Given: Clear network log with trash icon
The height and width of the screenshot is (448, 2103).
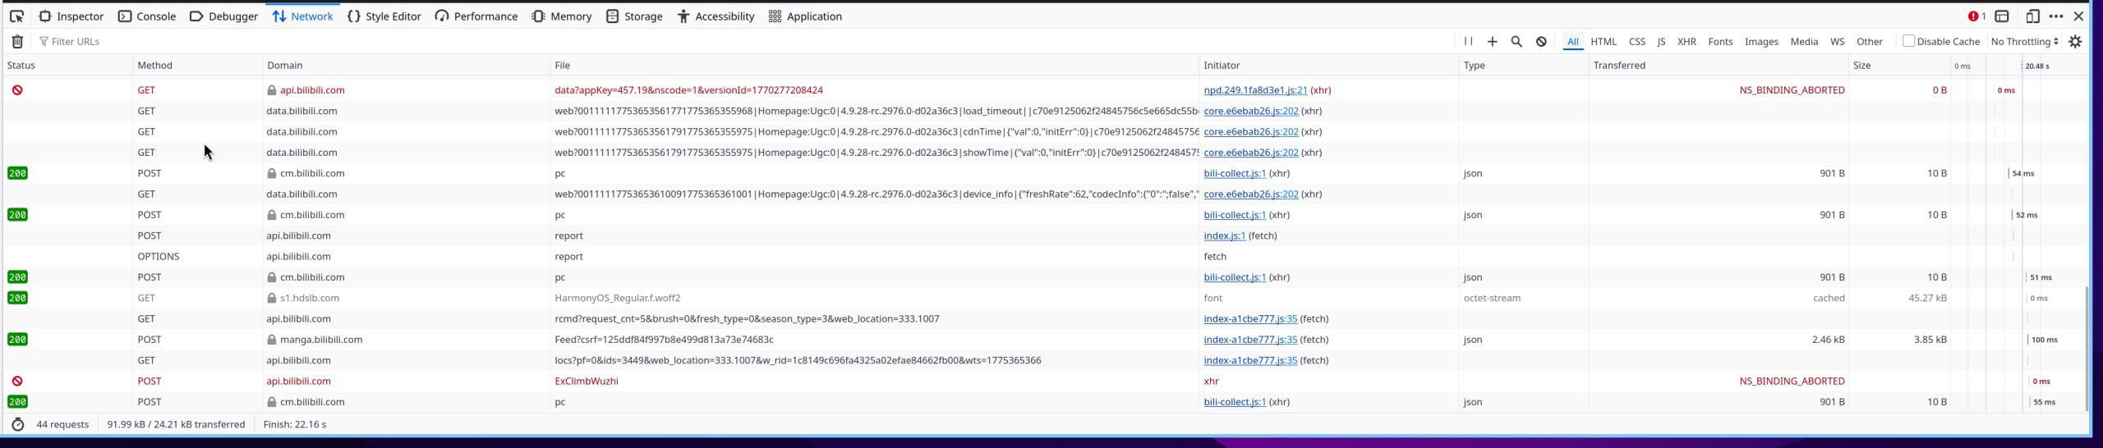Looking at the screenshot, I should tap(17, 42).
